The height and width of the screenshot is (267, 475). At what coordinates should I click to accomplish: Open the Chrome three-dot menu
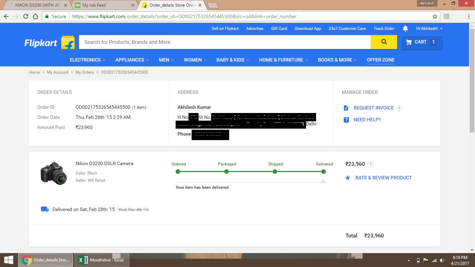(x=468, y=16)
